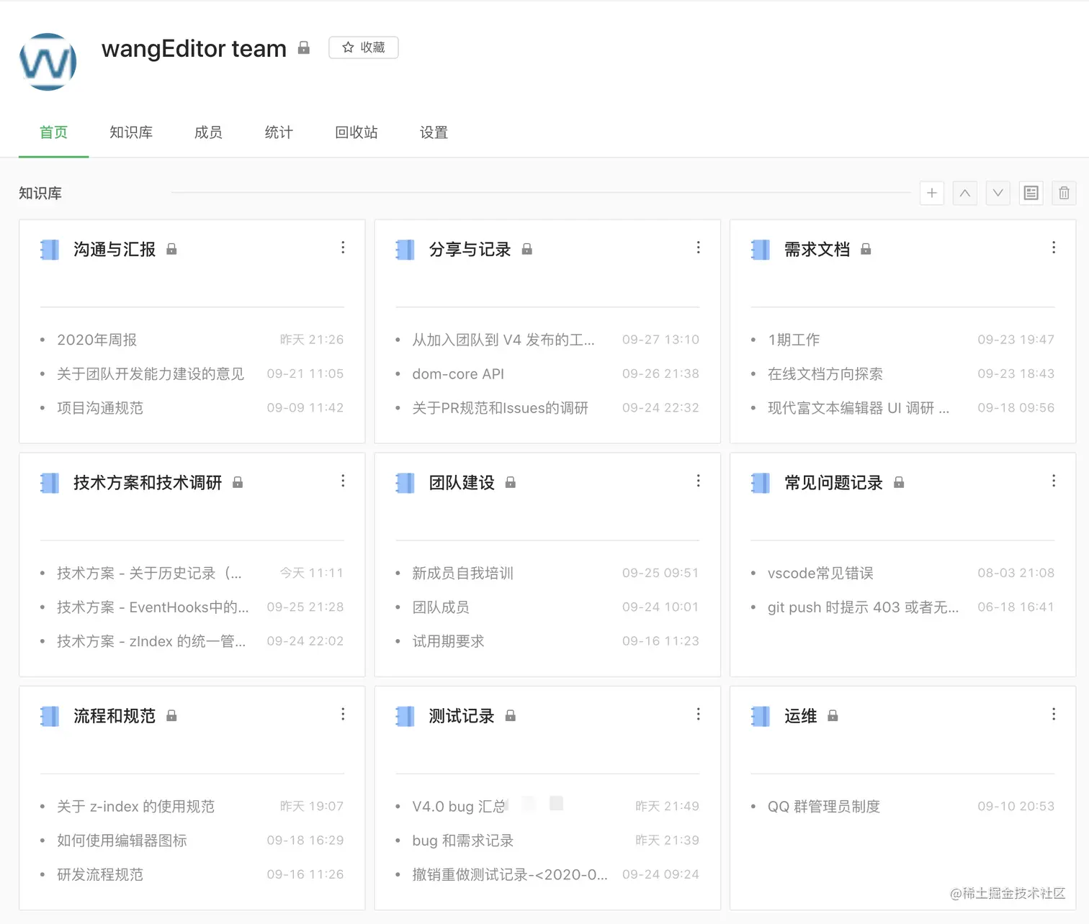The image size is (1089, 924).
Task: Click lock icon next to 运维
Action: (x=833, y=715)
